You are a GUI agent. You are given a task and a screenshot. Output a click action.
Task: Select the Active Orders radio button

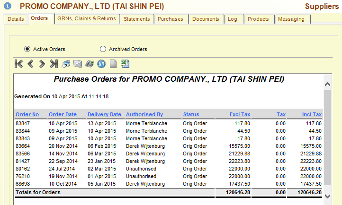(27, 49)
